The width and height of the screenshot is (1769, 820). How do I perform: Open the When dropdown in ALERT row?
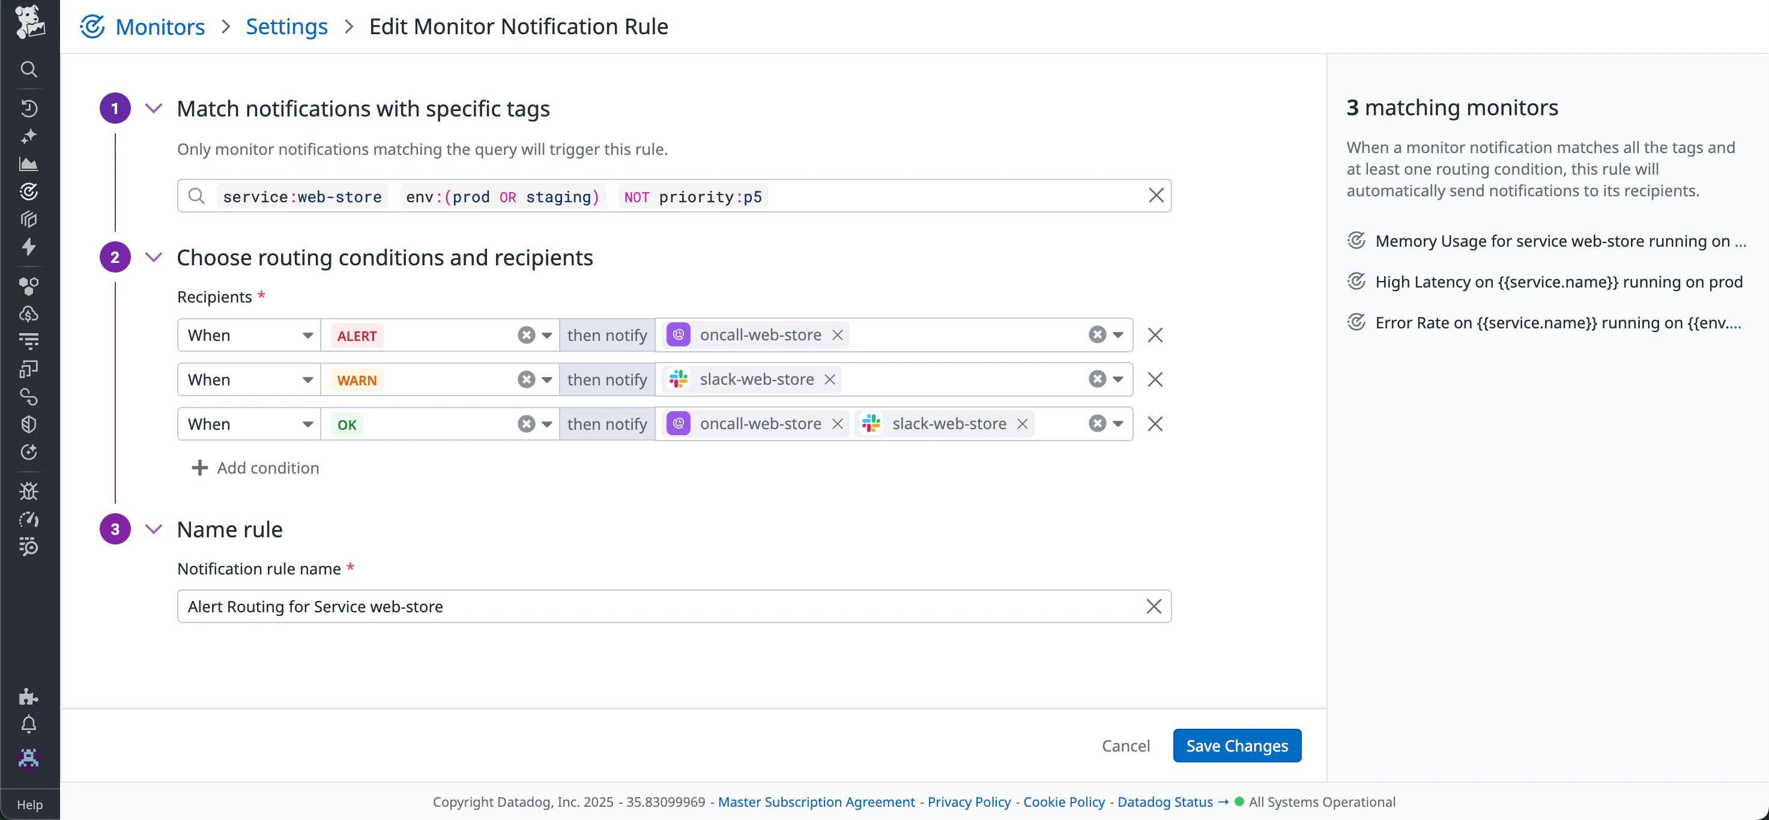click(x=249, y=335)
